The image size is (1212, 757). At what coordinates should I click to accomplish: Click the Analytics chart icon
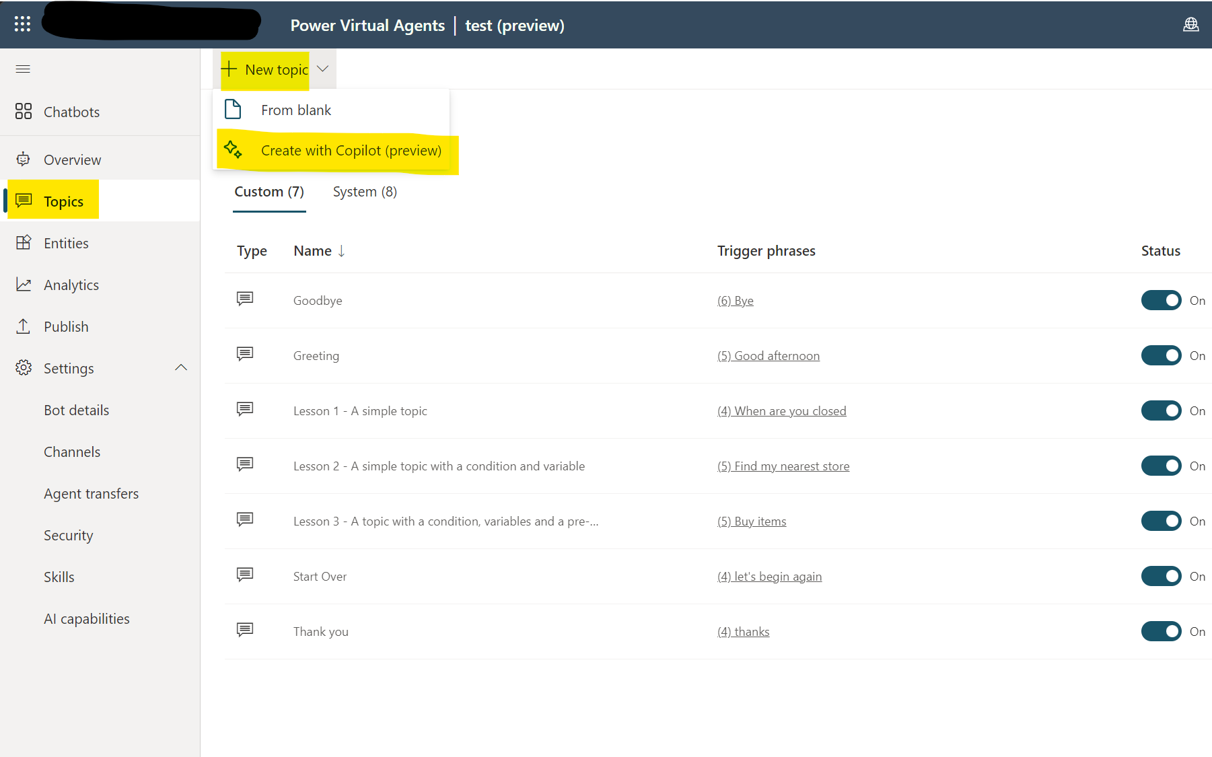(x=24, y=285)
